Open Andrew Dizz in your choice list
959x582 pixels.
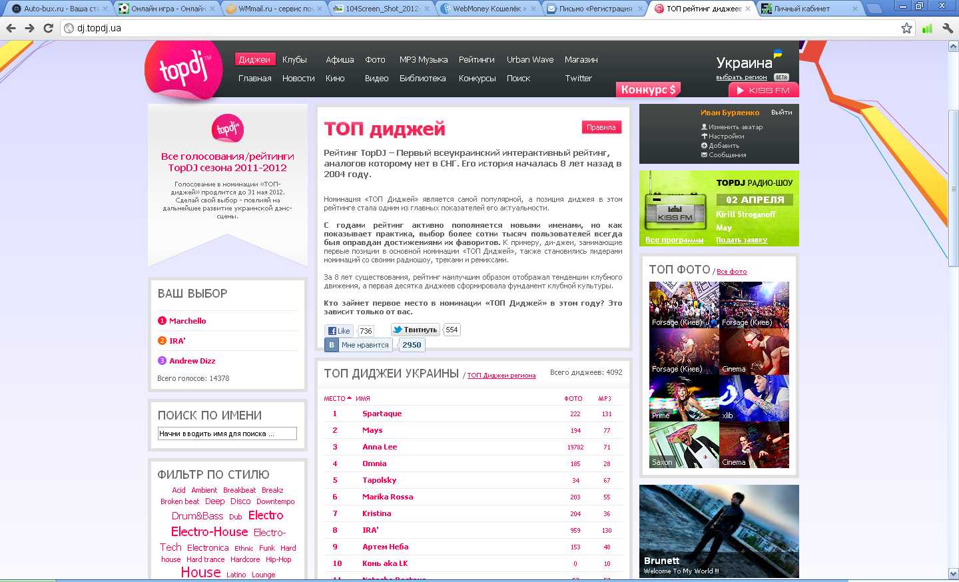coord(192,361)
